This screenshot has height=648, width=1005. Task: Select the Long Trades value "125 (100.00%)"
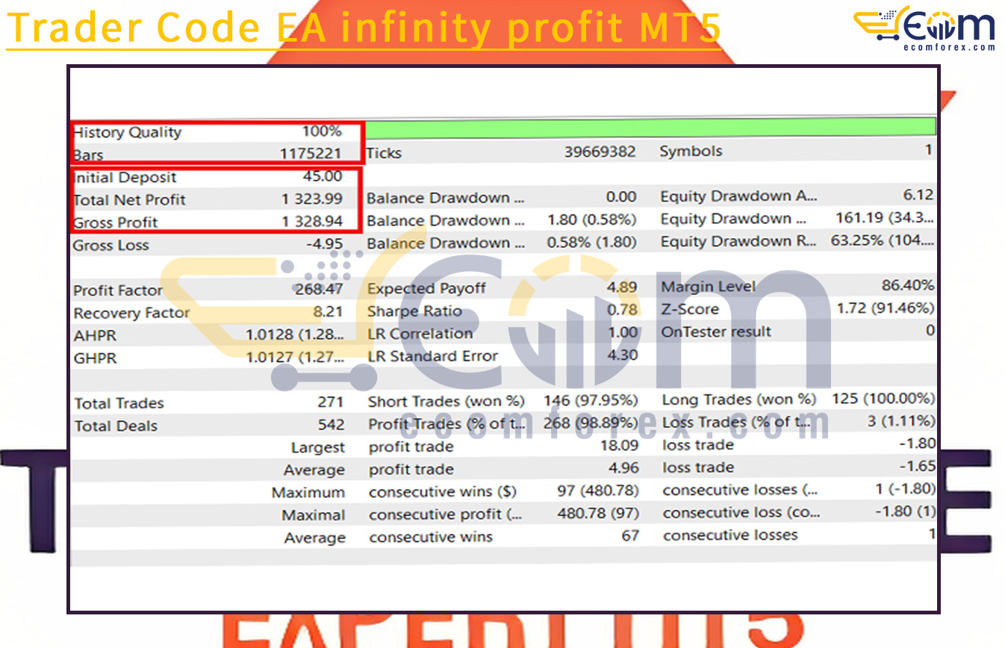pos(883,398)
